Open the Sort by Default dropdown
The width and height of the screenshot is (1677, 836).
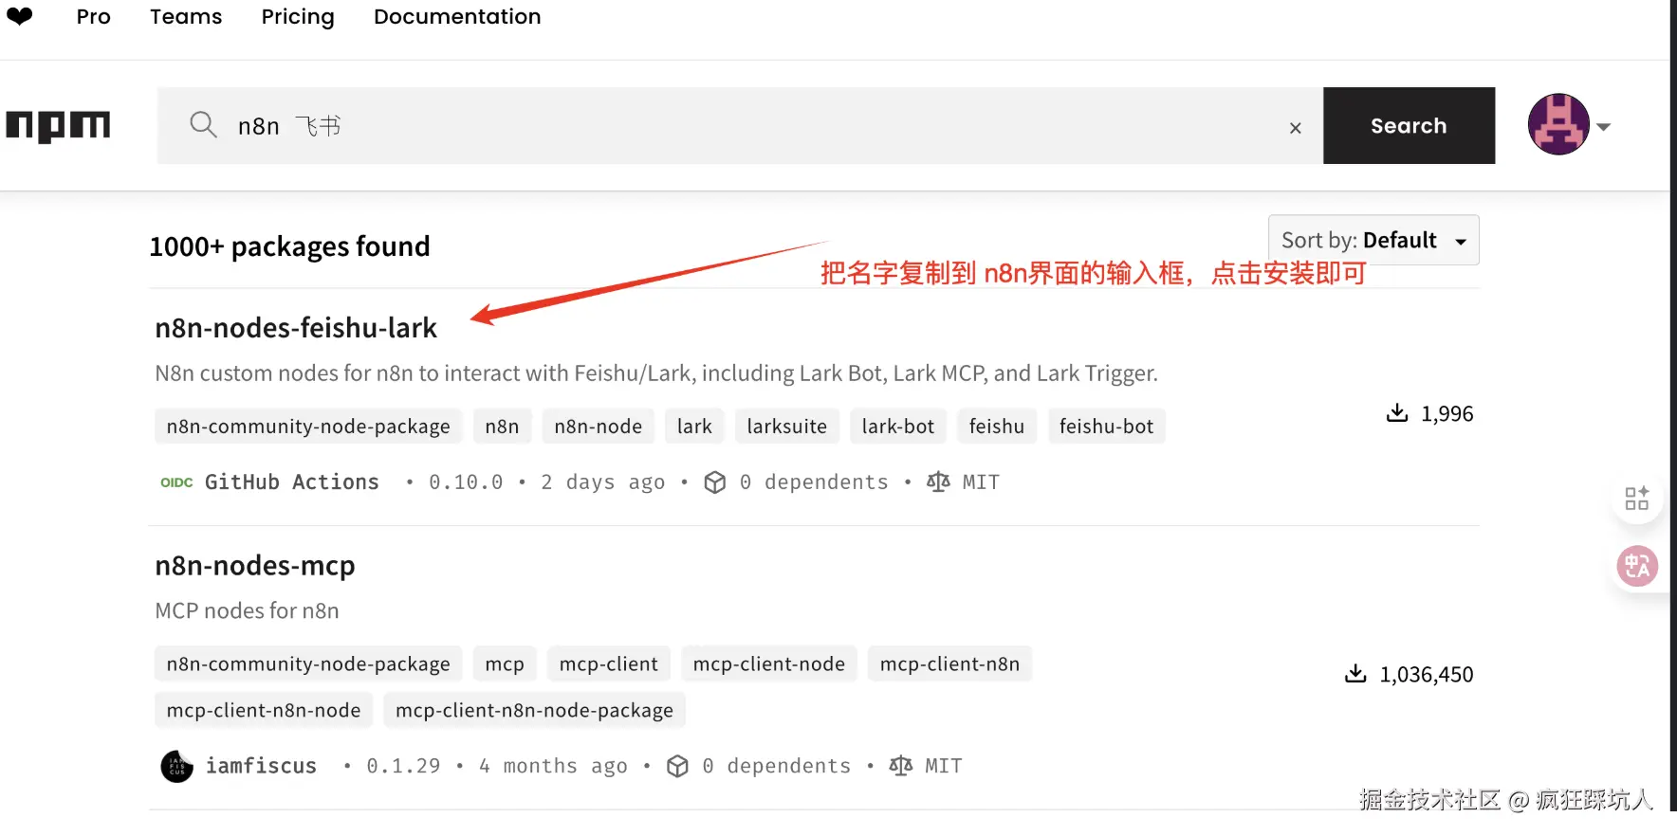pyautogui.click(x=1373, y=240)
